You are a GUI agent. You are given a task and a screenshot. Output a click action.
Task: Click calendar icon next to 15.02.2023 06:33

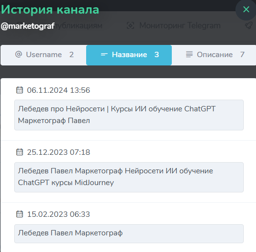click(20, 214)
